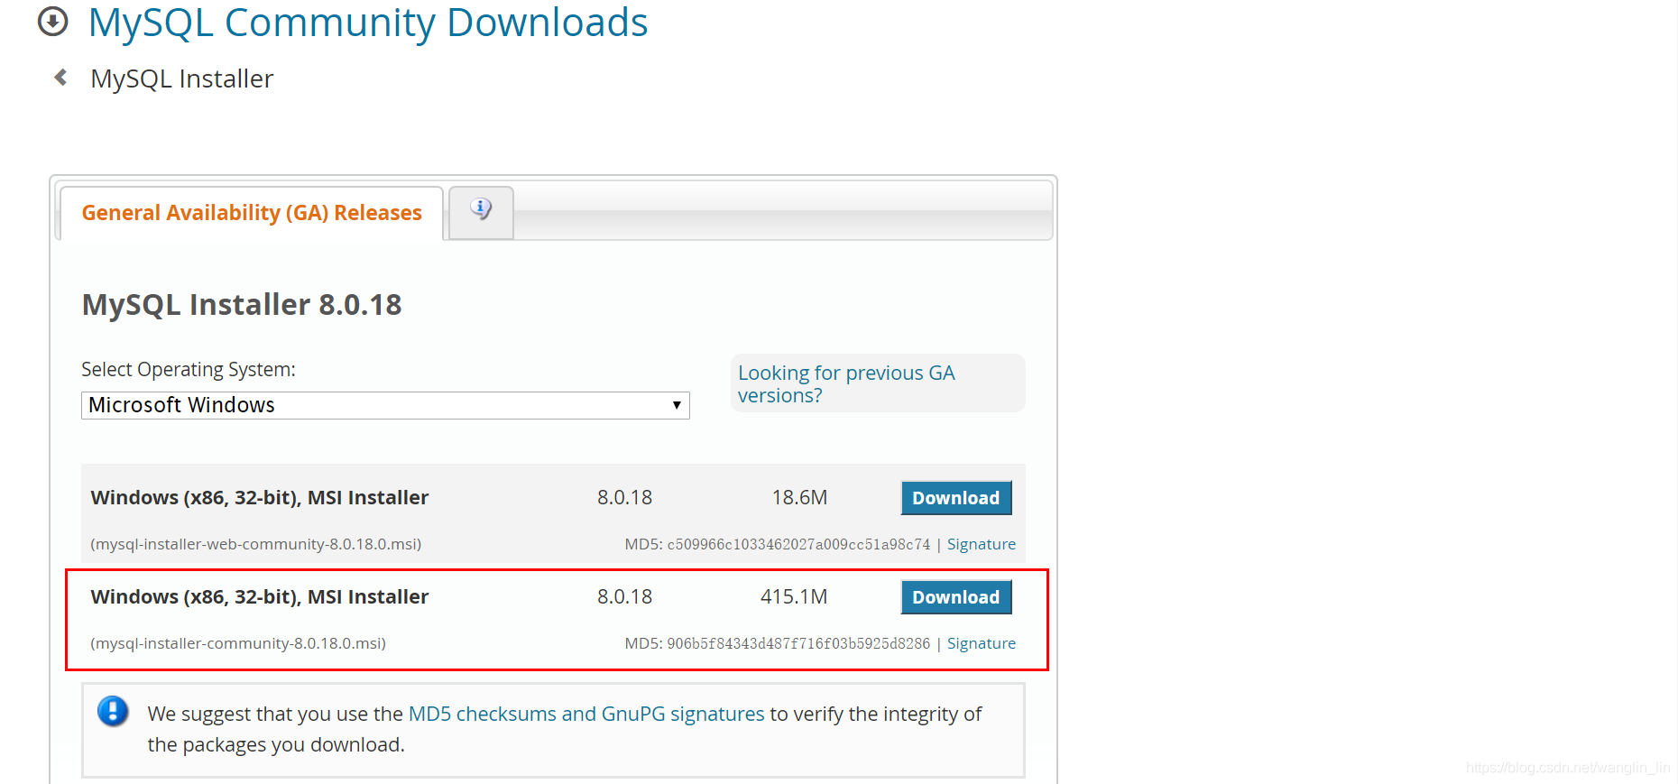Image resolution: width=1678 pixels, height=784 pixels.
Task: Click the Select Operating System label
Action: coord(189,370)
